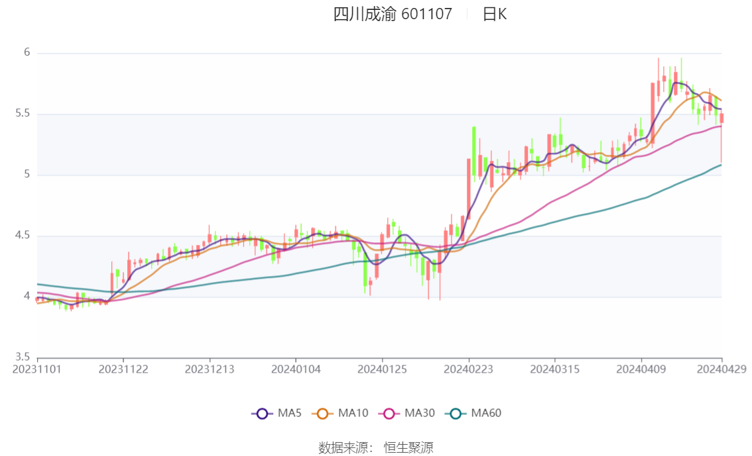
Task: Click the 20240409 date axis label
Action: 641,369
